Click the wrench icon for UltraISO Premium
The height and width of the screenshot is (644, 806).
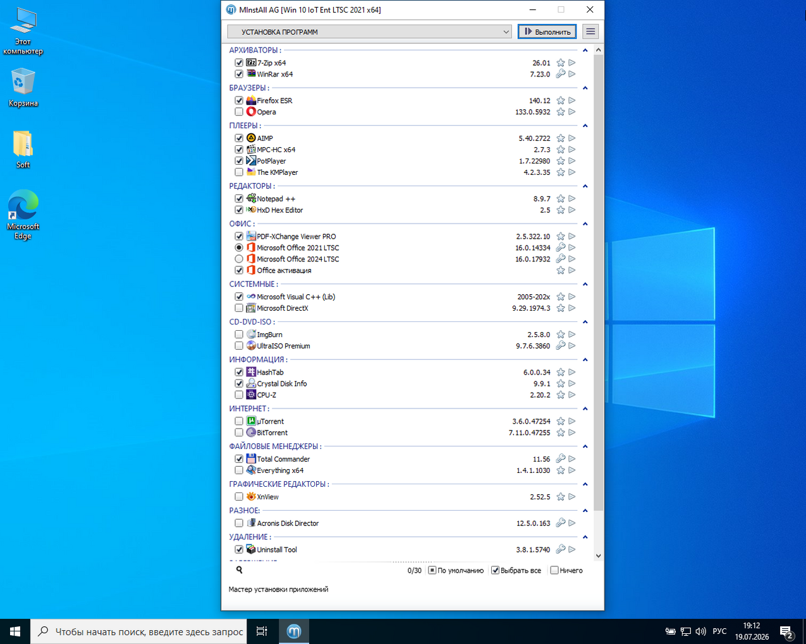561,345
